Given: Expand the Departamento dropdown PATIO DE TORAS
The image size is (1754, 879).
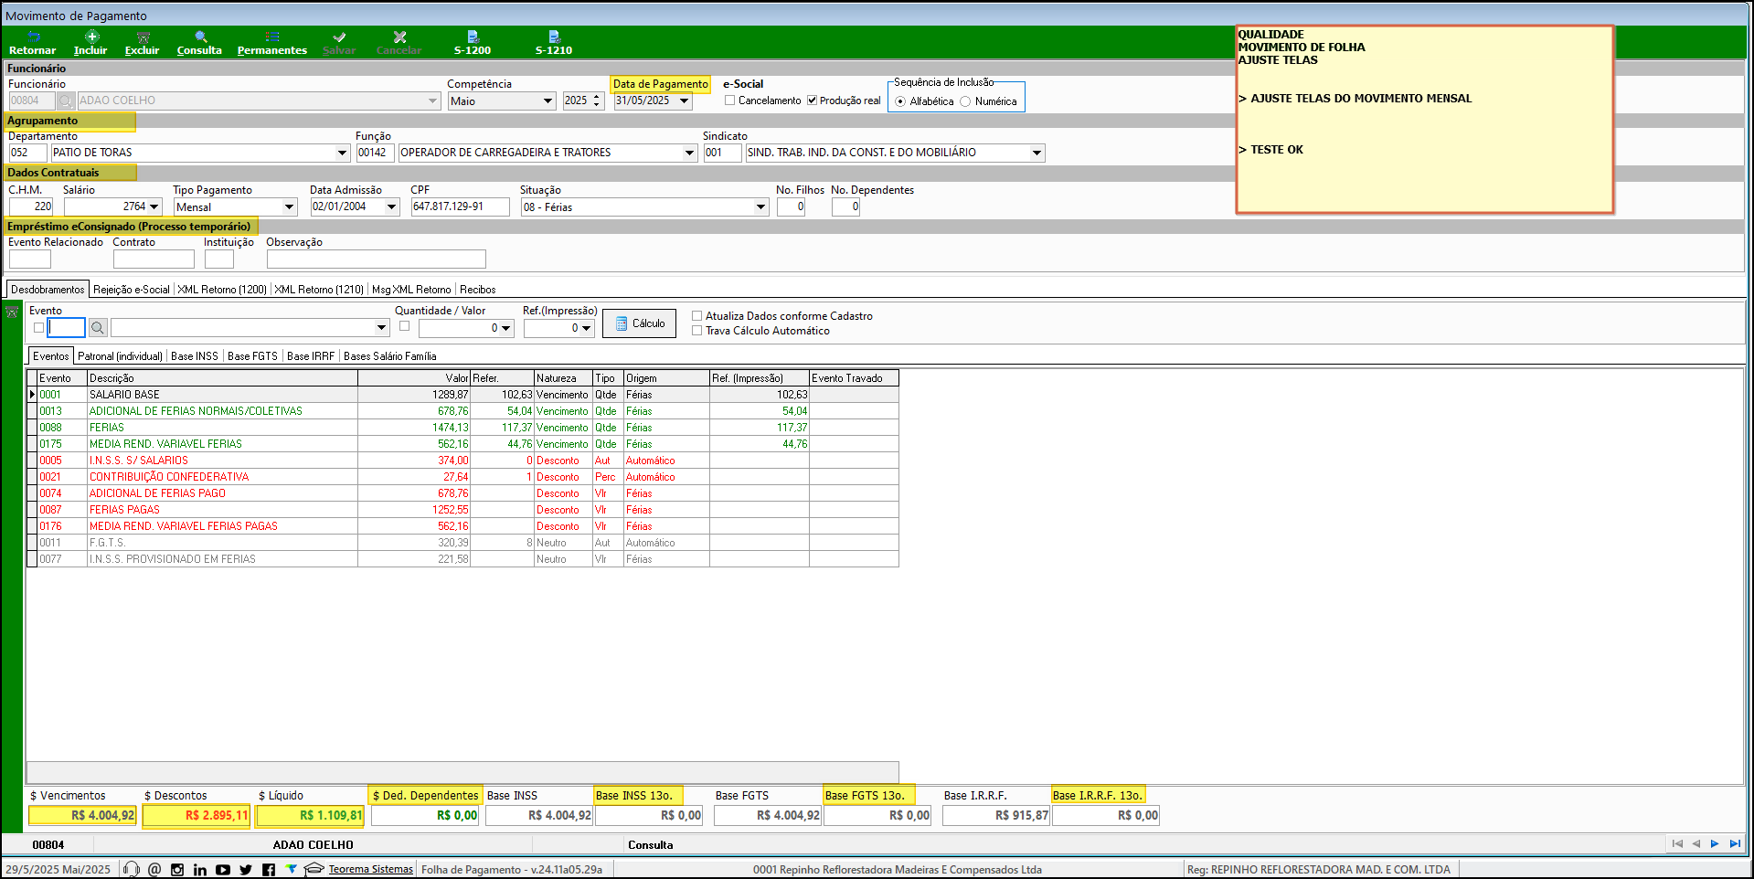Looking at the screenshot, I should pyautogui.click(x=343, y=153).
